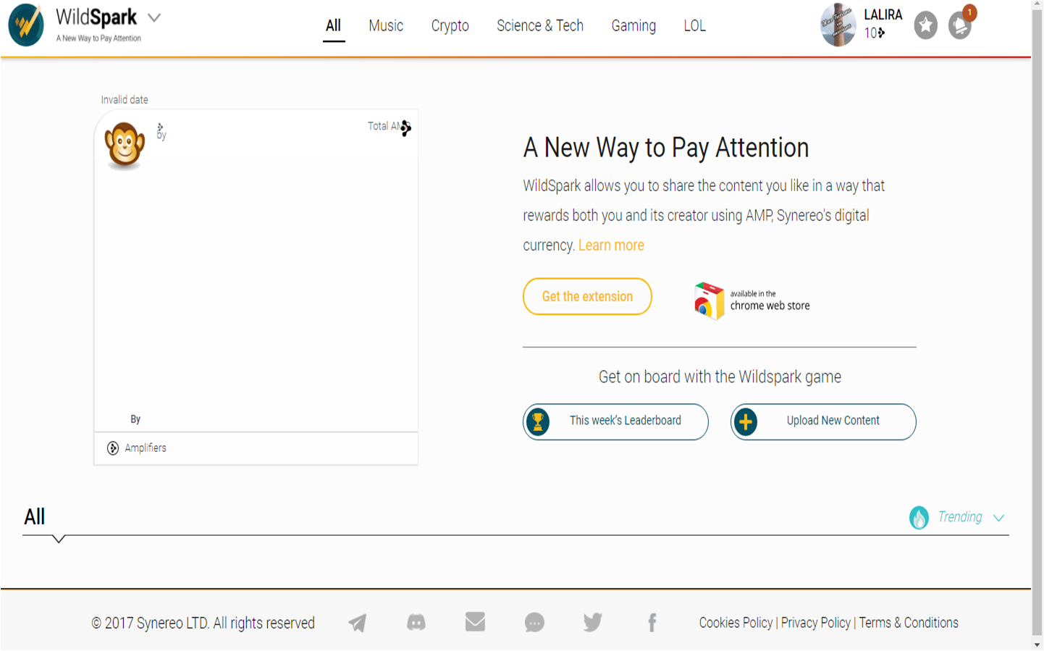
Task: Follow the Learn more link
Action: coord(611,245)
